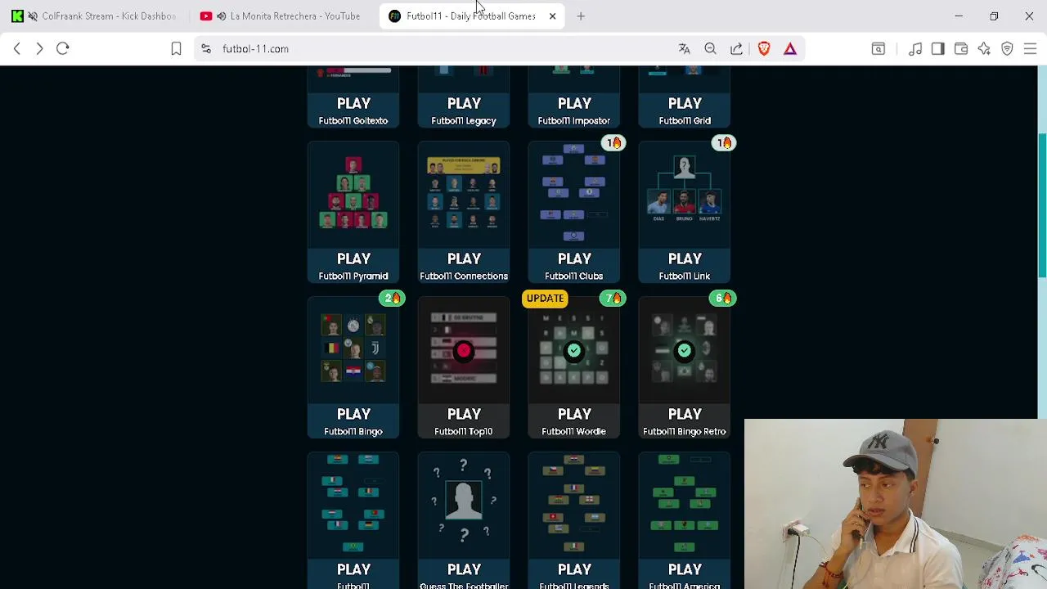1047x589 pixels.
Task: Switch to ColFraank Stream Kick Dashboard tab
Action: pos(97,16)
